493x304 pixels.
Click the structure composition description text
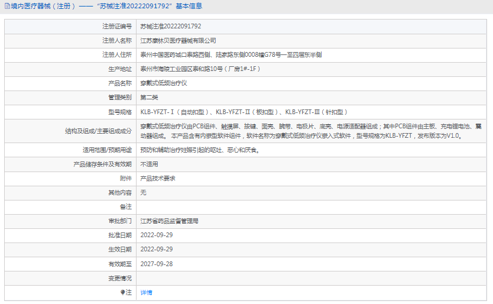311,131
